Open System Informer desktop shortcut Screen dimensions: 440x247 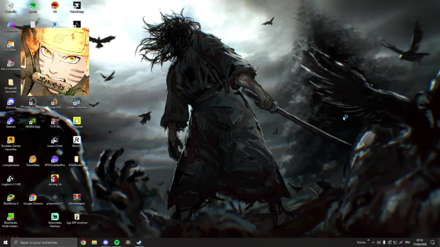(77, 104)
